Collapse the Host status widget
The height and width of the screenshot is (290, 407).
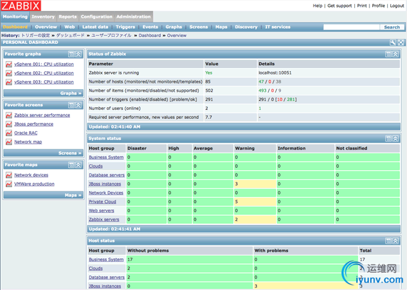click(x=396, y=240)
